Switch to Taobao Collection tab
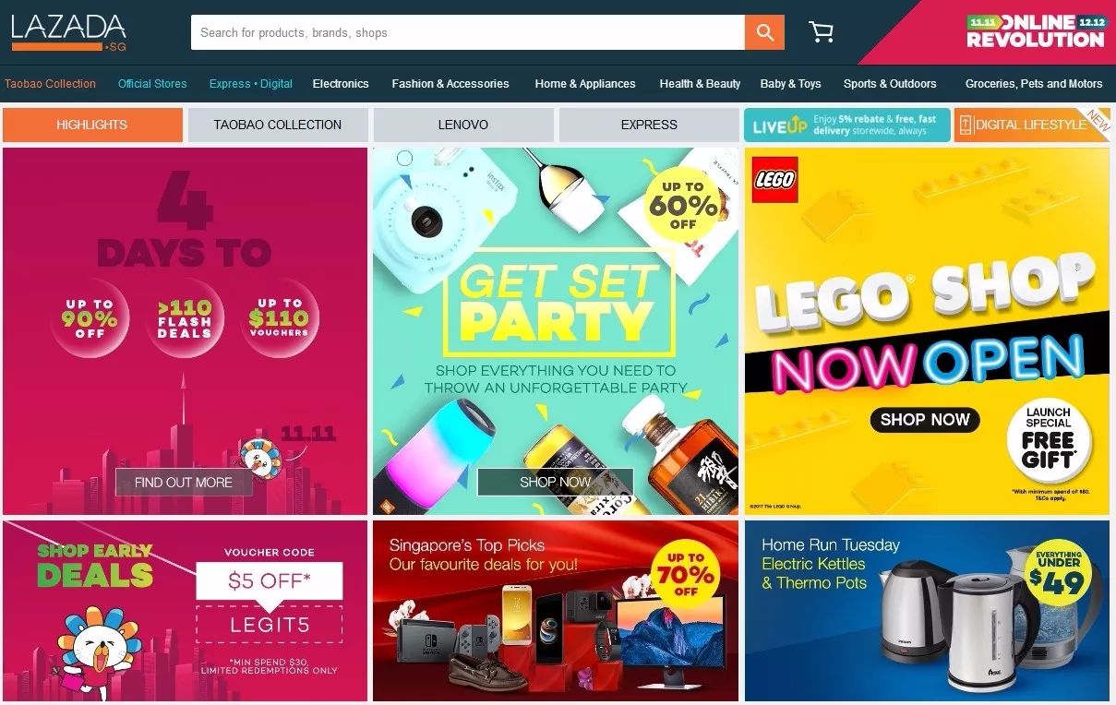This screenshot has width=1116, height=705. 278,125
